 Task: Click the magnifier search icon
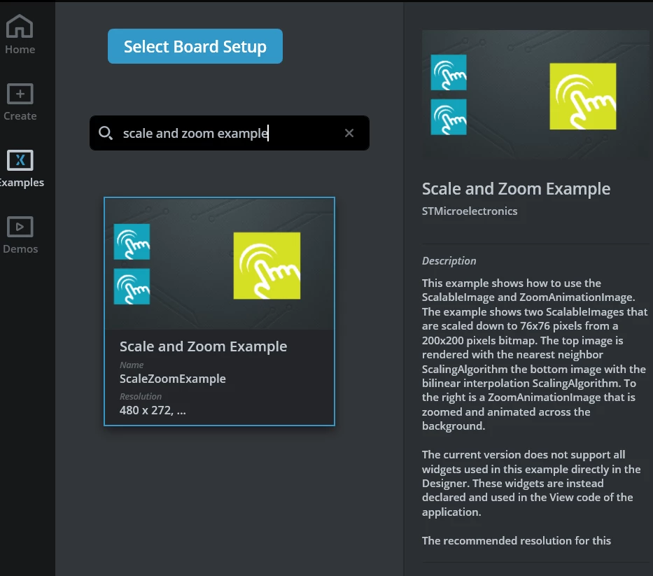click(x=106, y=133)
